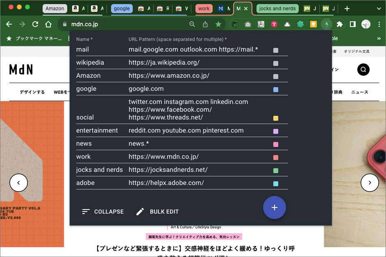The width and height of the screenshot is (386, 257).
Task: Collapse the google tab group
Action: pos(122,8)
